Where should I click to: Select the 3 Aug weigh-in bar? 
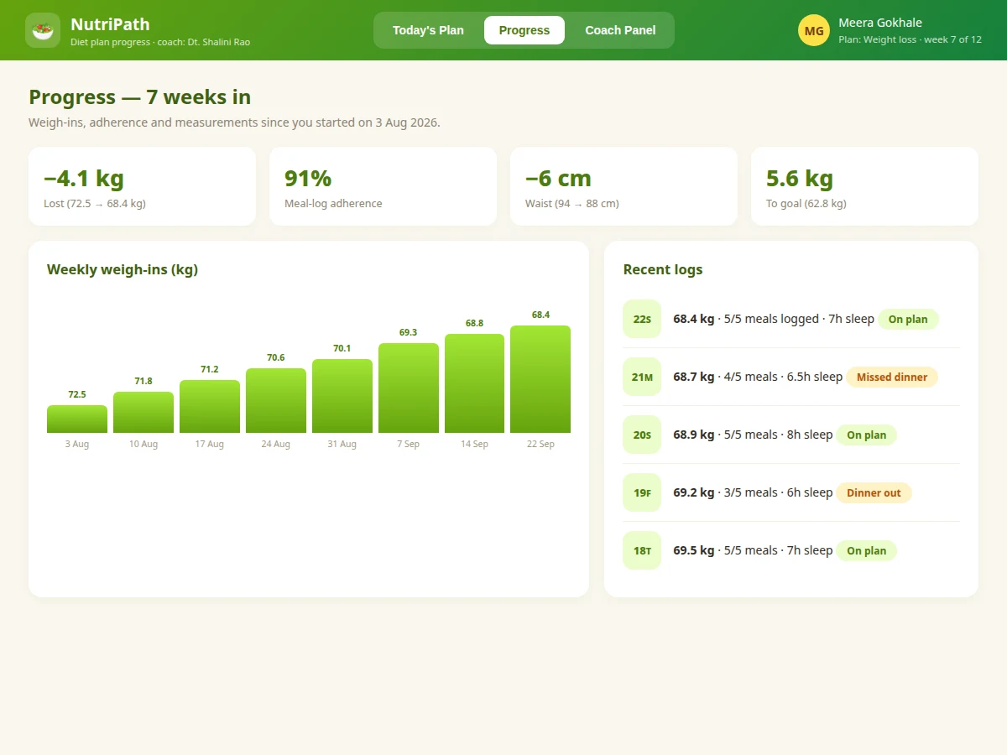77,419
